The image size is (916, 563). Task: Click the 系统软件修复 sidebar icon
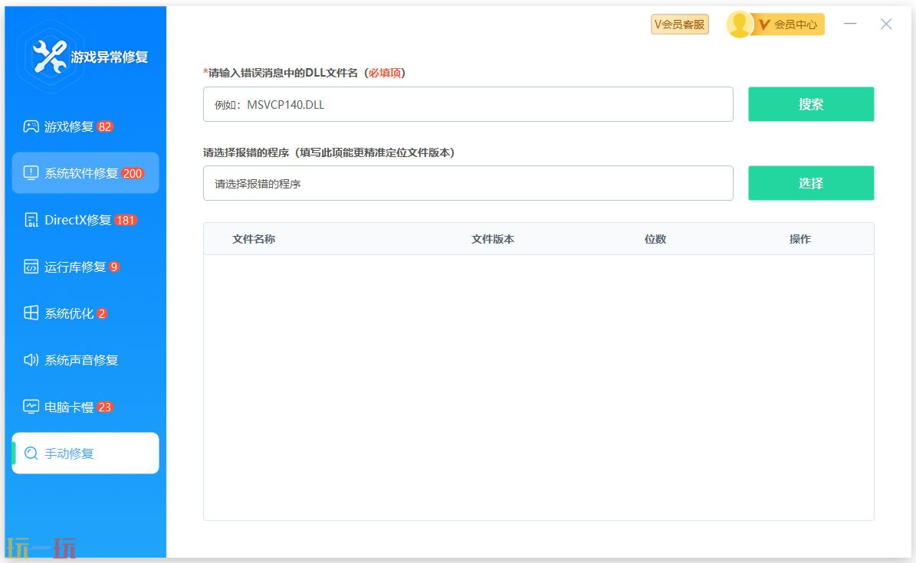[x=31, y=172]
